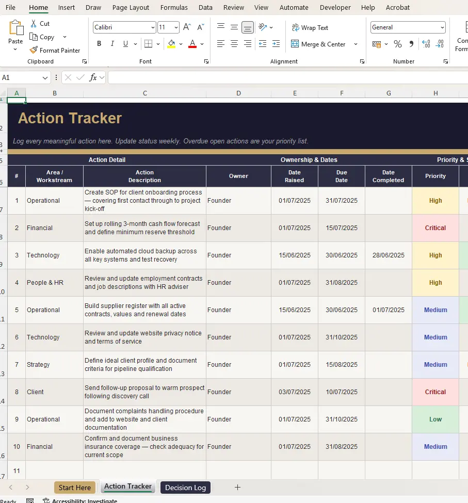Expand the Name Box dropdown
Viewport: 468px width, 503px height.
pos(45,77)
